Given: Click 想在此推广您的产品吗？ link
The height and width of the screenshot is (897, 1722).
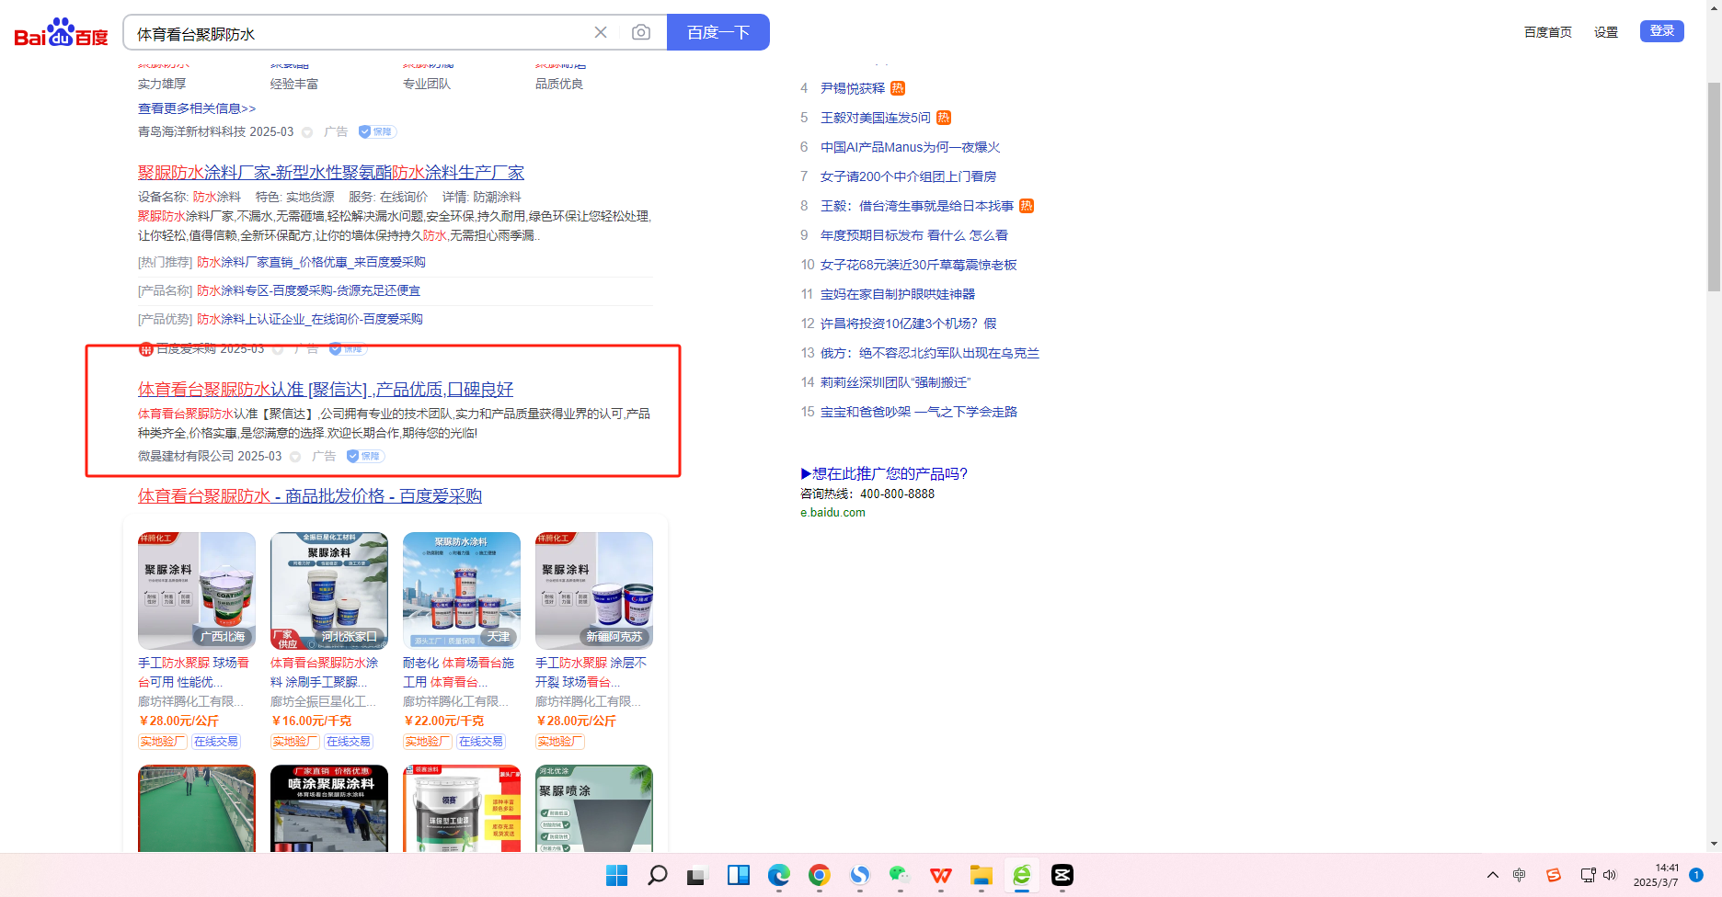Looking at the screenshot, I should coord(884,473).
